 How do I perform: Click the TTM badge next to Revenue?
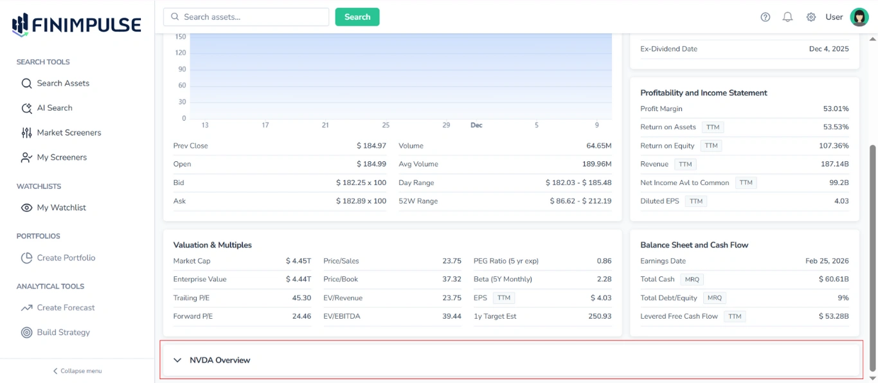click(685, 164)
